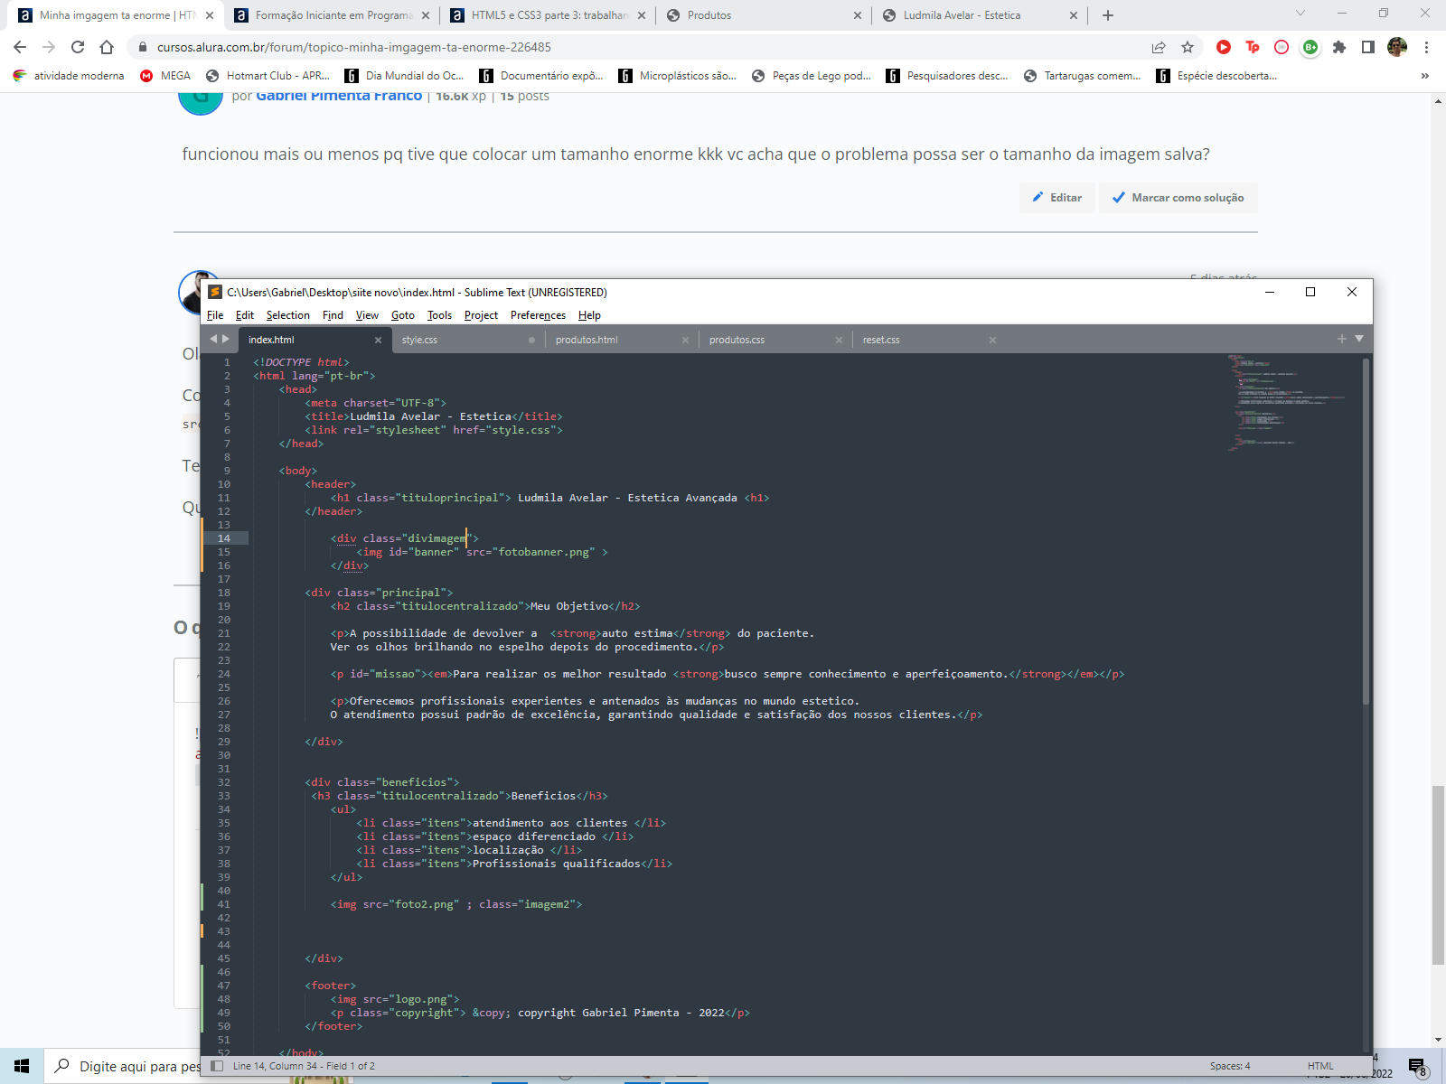Show more bookmarks chevron

pyautogui.click(x=1425, y=76)
